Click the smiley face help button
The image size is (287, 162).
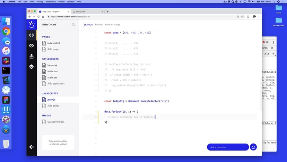(x=253, y=147)
